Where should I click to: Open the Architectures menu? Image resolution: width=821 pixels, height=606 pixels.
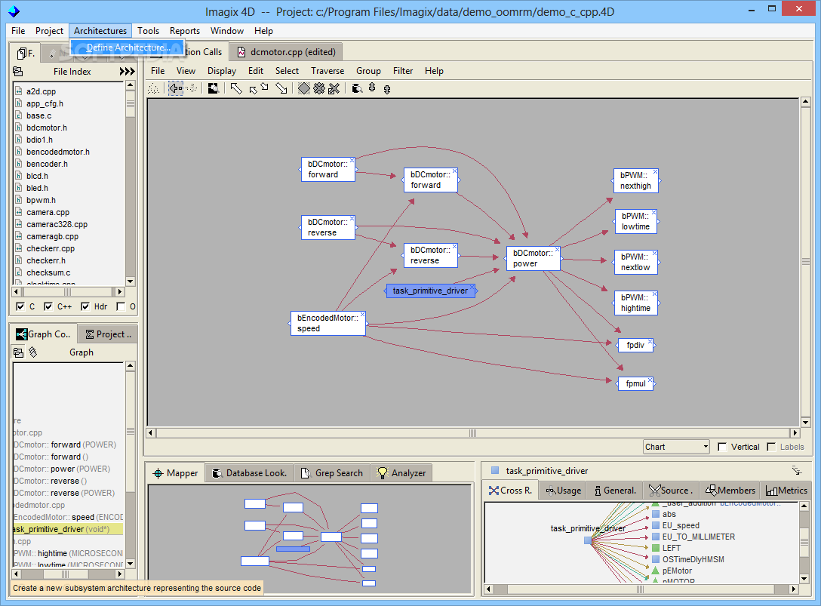(100, 31)
